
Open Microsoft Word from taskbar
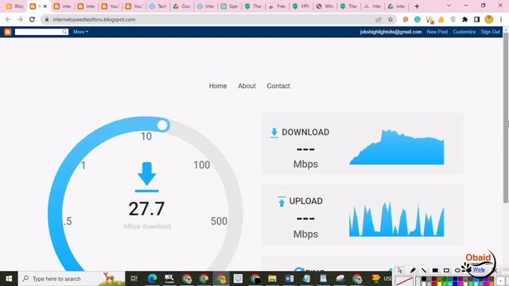(289, 279)
